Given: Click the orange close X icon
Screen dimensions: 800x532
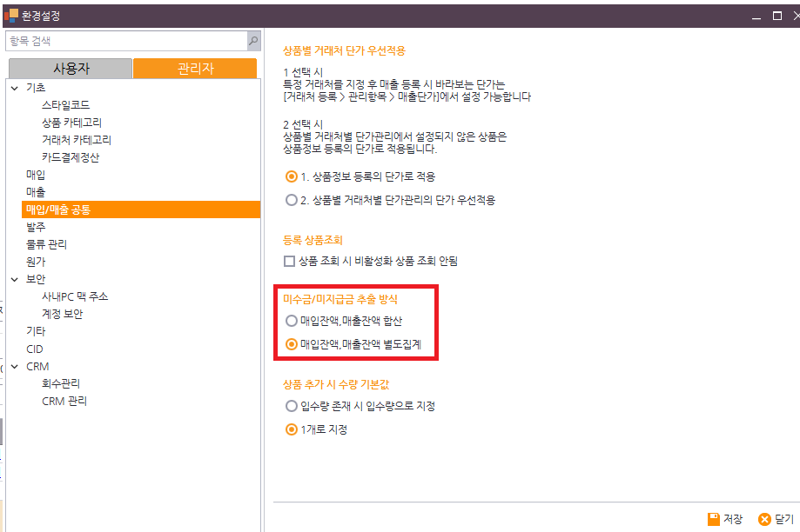Looking at the screenshot, I should tap(764, 519).
